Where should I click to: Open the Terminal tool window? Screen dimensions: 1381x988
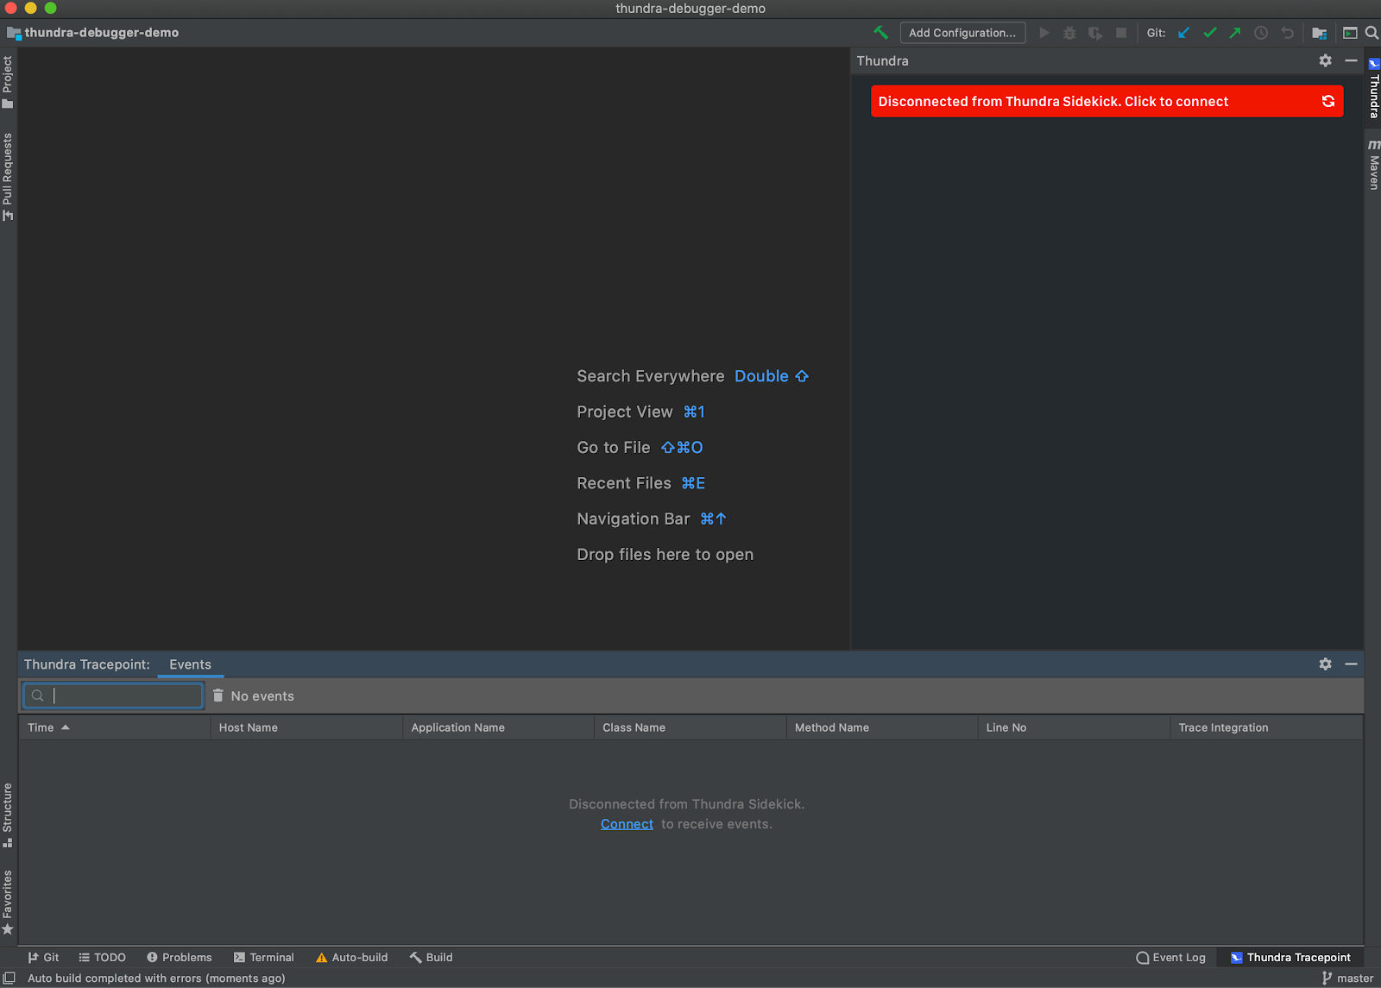coord(263,957)
